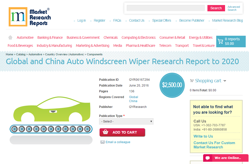Select Energy & Utilities category
The width and height of the screenshot is (249, 164).
201,37
